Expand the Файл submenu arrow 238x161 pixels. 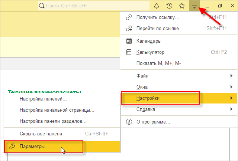pyautogui.click(x=232, y=76)
